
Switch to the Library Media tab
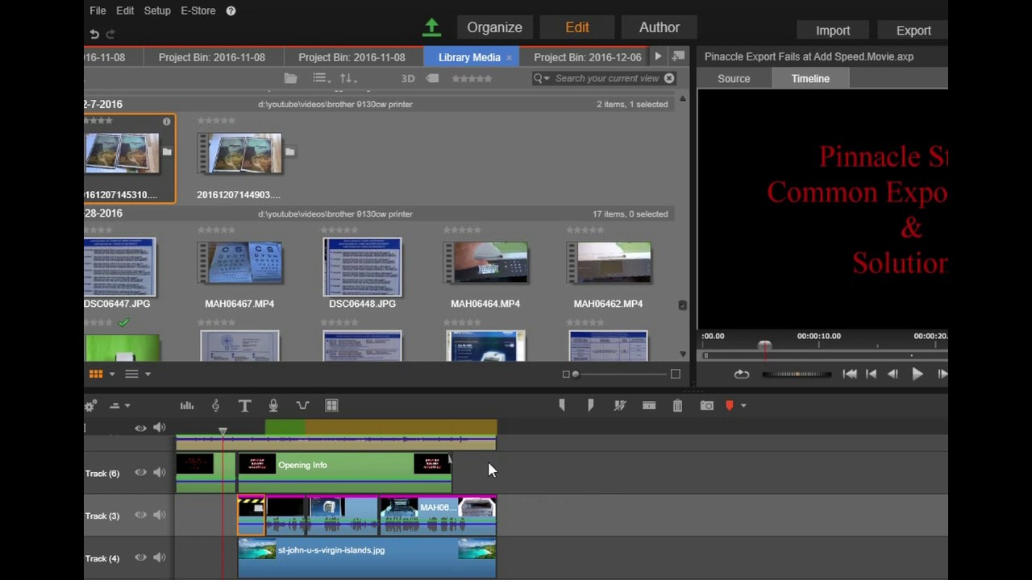point(469,57)
